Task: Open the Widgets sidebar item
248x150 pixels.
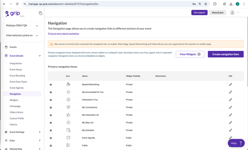Action: [x=14, y=100]
